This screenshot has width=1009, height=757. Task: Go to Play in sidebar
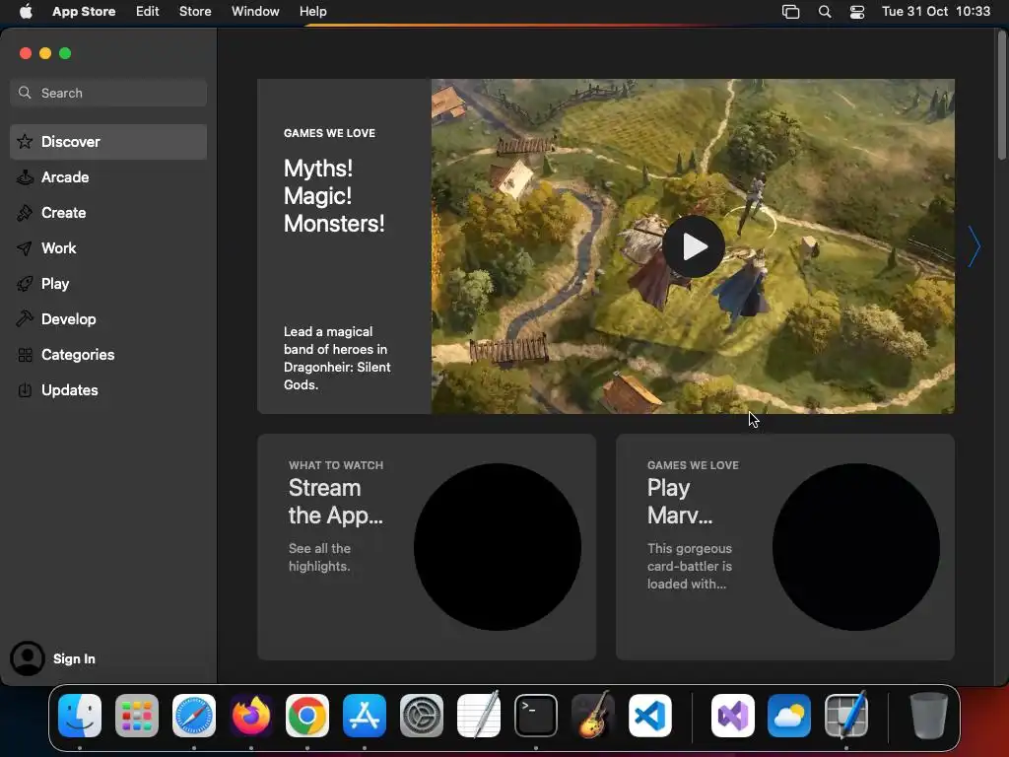[108, 284]
